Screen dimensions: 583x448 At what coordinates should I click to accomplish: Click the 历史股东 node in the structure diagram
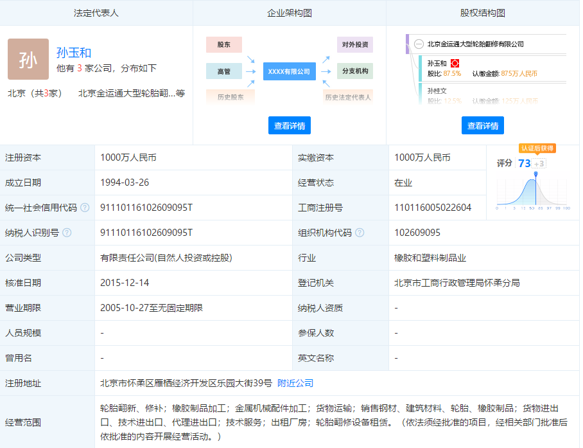click(231, 97)
